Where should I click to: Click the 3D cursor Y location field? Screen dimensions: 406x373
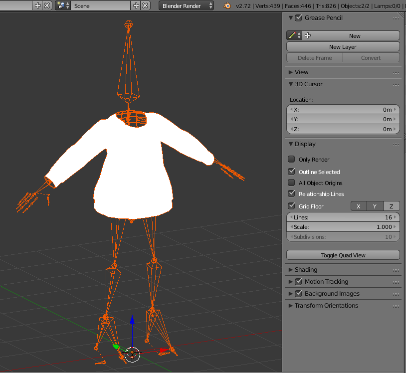343,119
